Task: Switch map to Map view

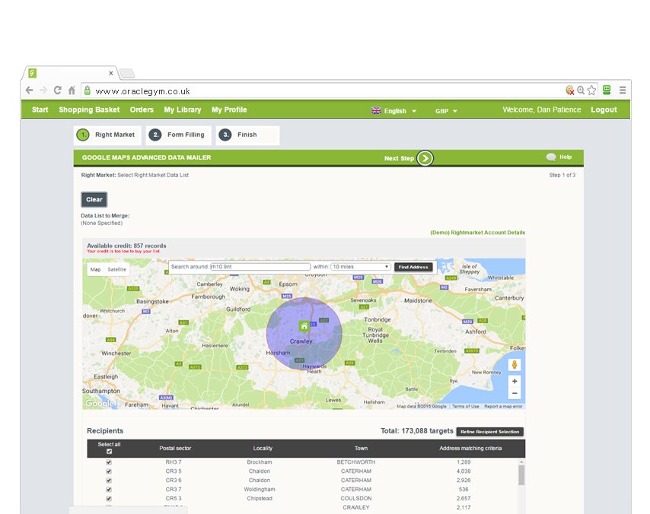Action: tap(95, 269)
